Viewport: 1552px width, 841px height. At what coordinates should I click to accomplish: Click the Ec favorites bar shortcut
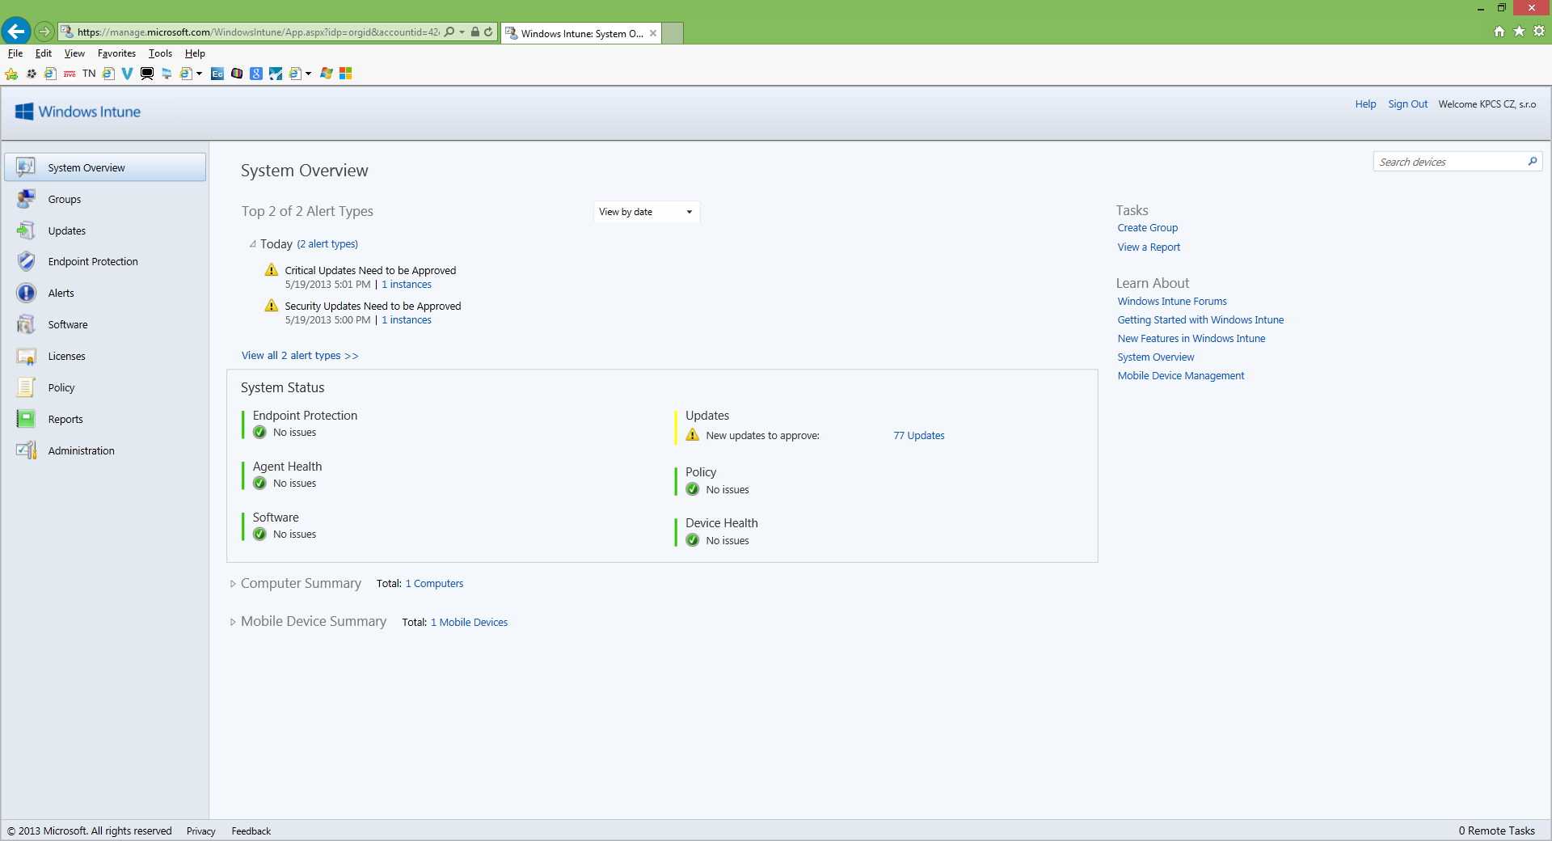217,74
